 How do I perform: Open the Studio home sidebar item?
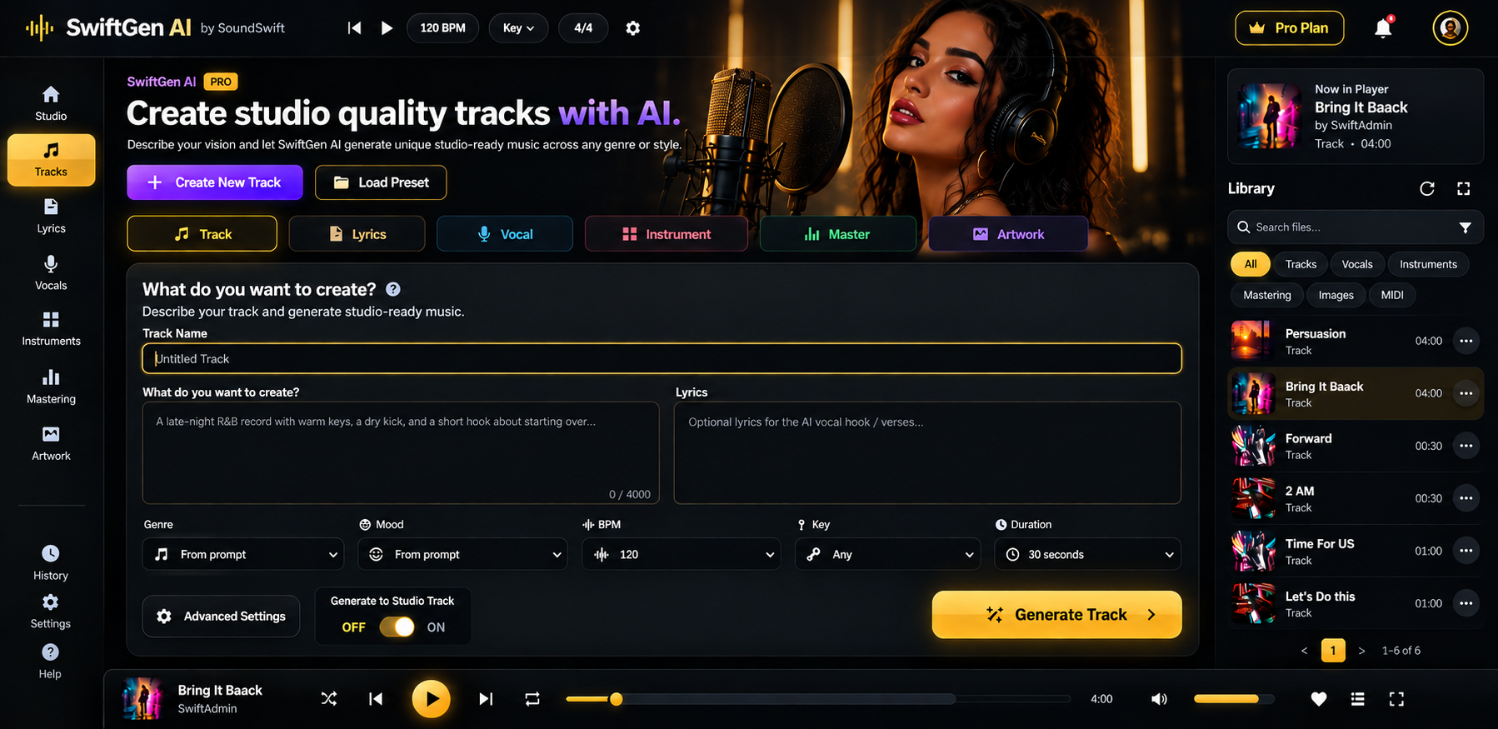pyautogui.click(x=51, y=103)
